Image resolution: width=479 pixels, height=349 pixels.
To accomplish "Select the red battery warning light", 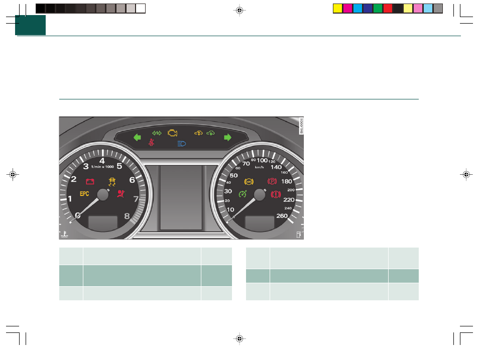I will click(x=90, y=181).
